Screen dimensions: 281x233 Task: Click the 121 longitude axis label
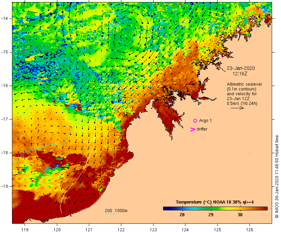click(89, 230)
